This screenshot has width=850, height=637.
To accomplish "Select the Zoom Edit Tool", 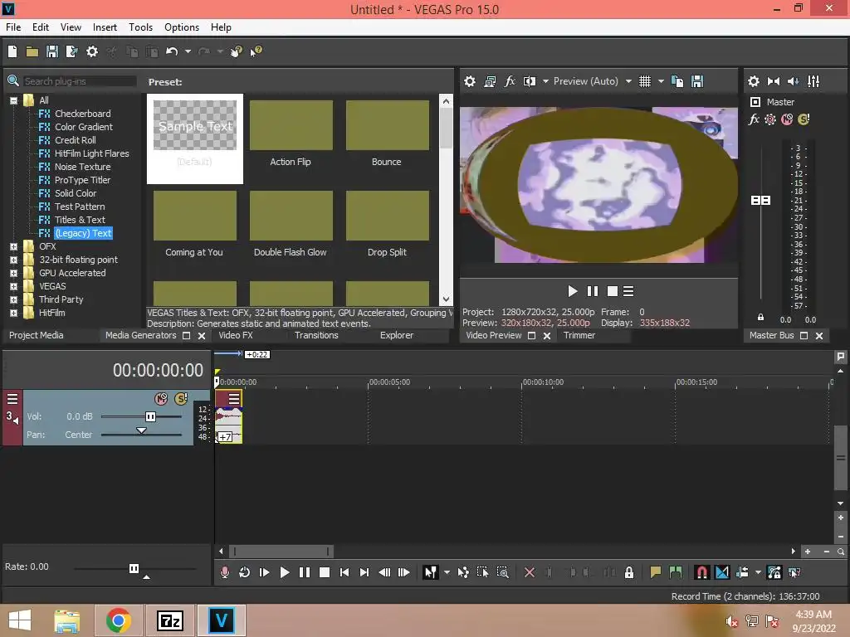I will tap(502, 572).
